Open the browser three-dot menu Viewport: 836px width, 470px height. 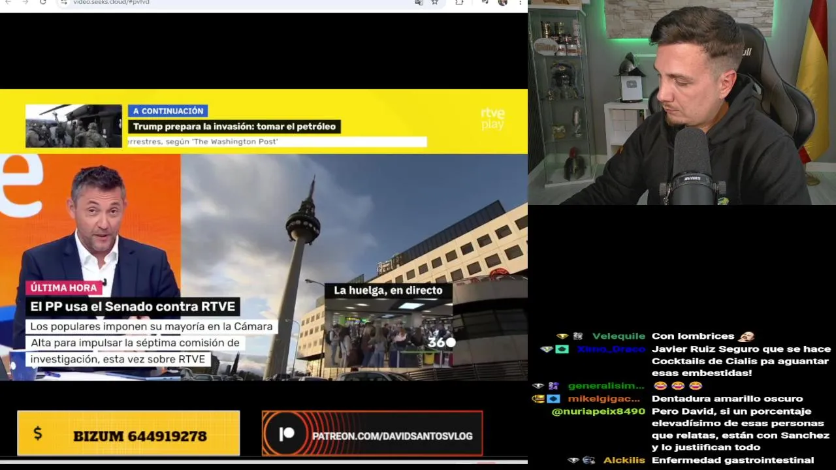tap(521, 2)
